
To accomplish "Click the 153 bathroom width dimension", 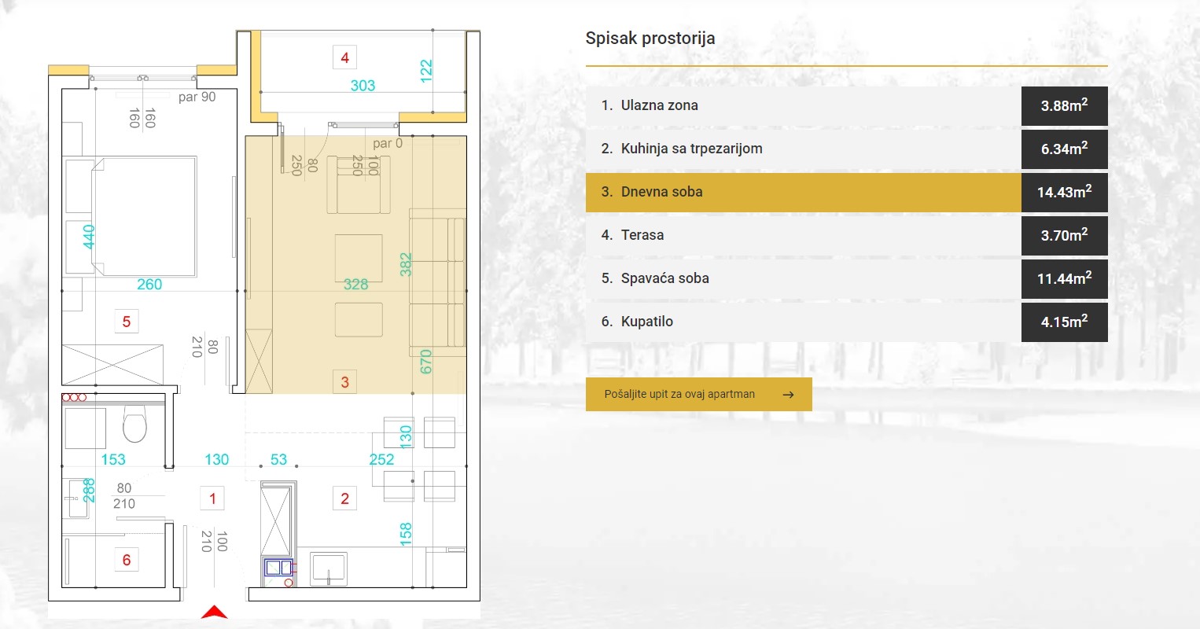I will pyautogui.click(x=113, y=460).
